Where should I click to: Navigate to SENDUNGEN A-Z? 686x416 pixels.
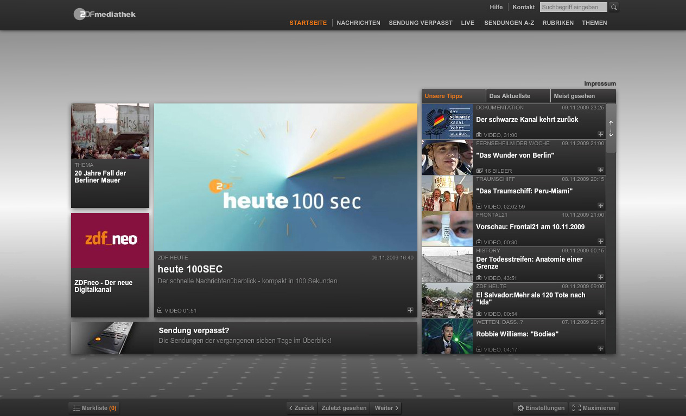[509, 23]
